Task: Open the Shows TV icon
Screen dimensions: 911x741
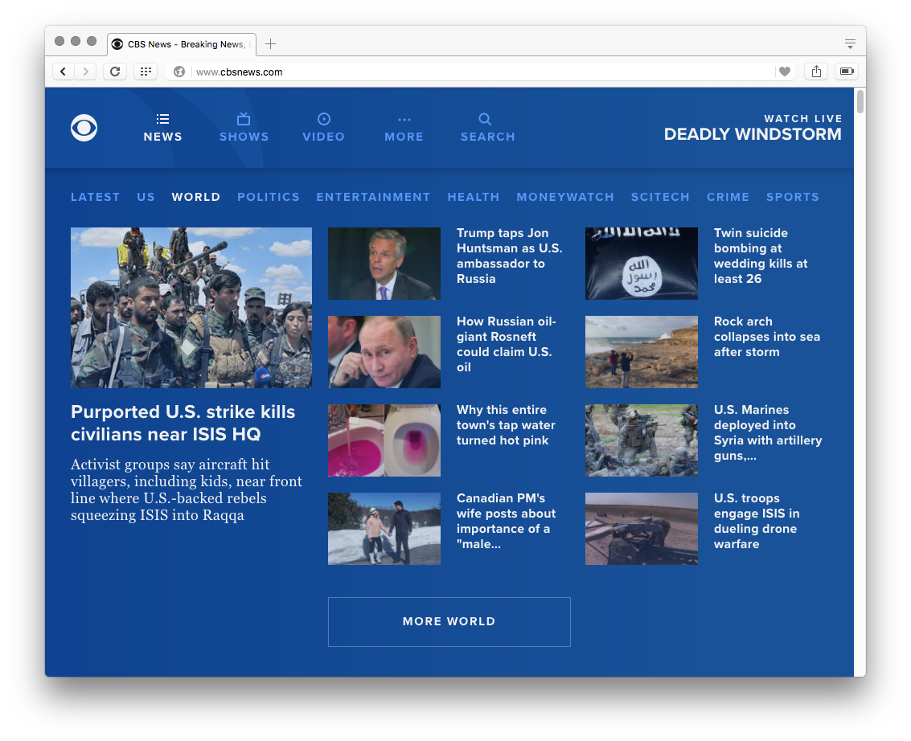Action: 244,119
